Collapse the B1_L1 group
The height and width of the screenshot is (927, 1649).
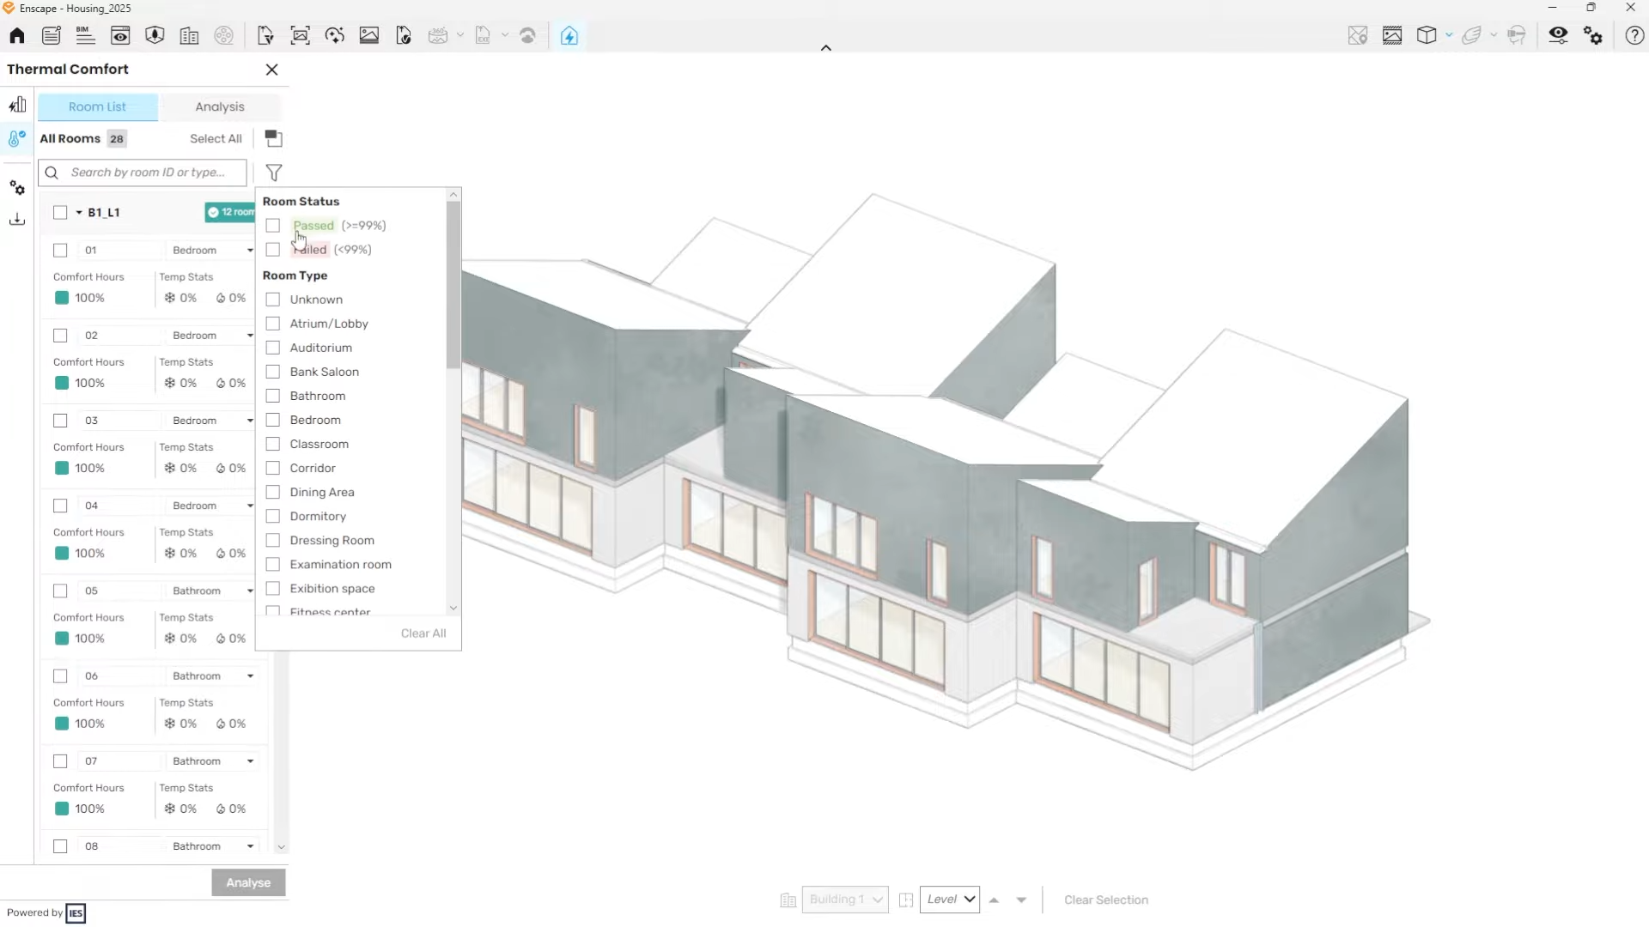coord(79,213)
